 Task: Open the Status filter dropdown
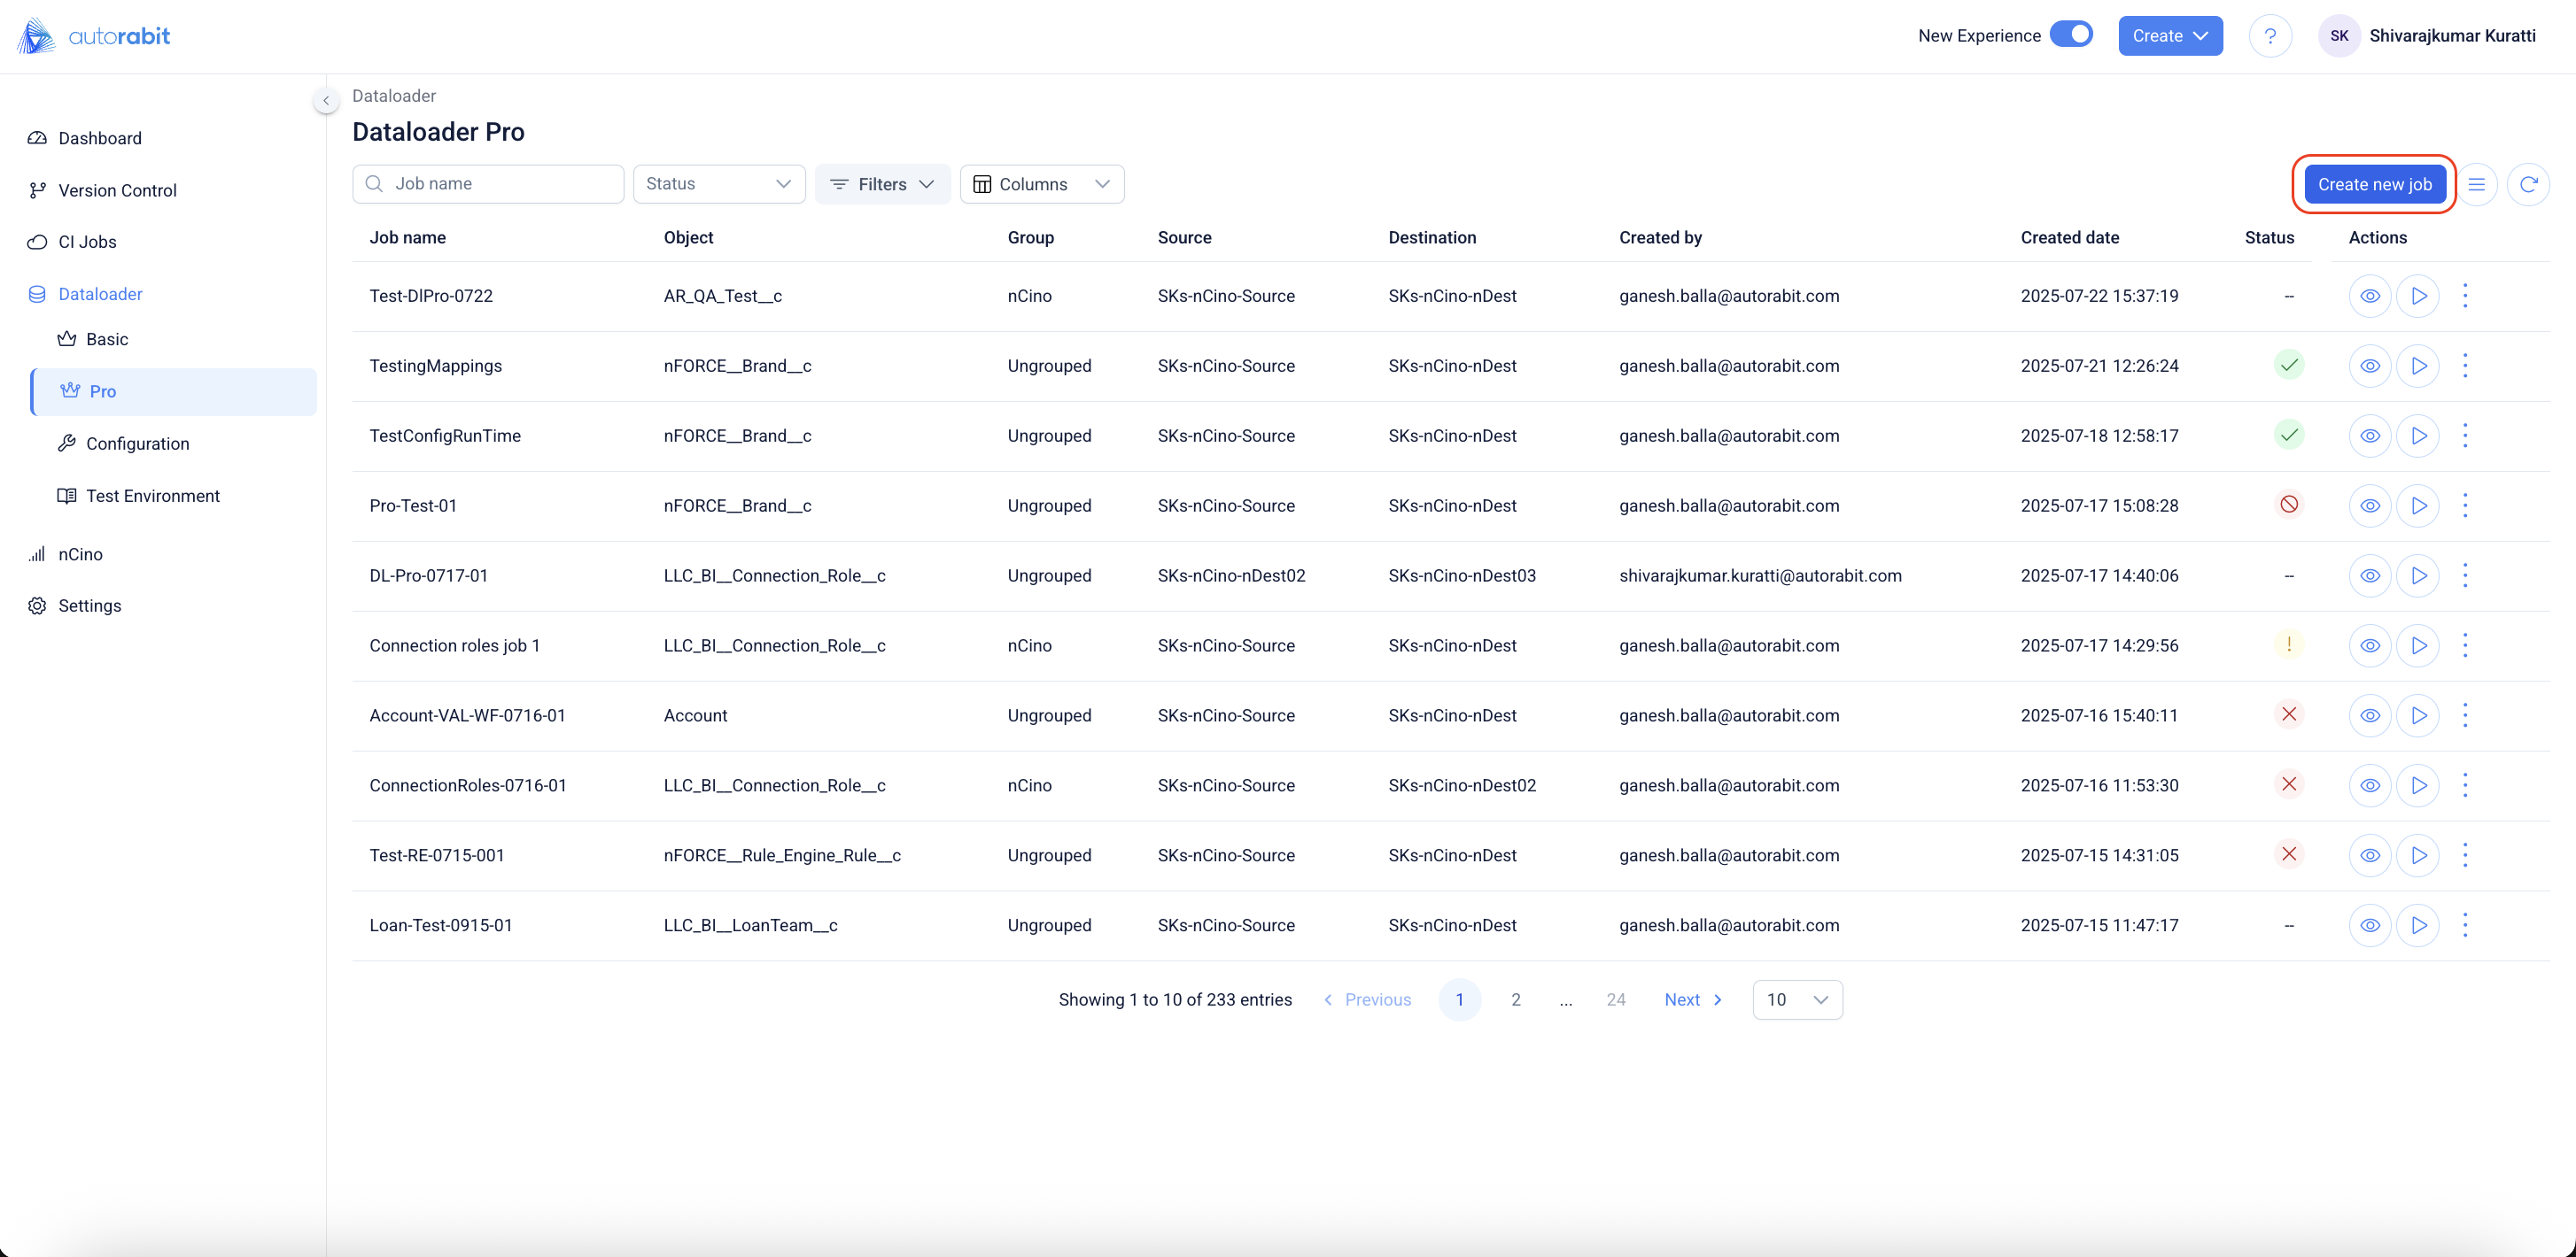pos(718,184)
